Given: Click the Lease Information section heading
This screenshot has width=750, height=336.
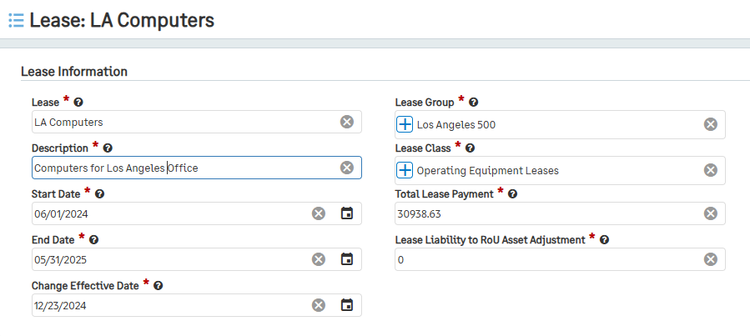Looking at the screenshot, I should (74, 72).
